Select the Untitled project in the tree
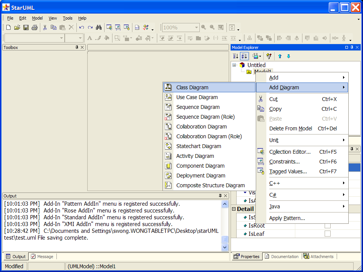 [256, 65]
